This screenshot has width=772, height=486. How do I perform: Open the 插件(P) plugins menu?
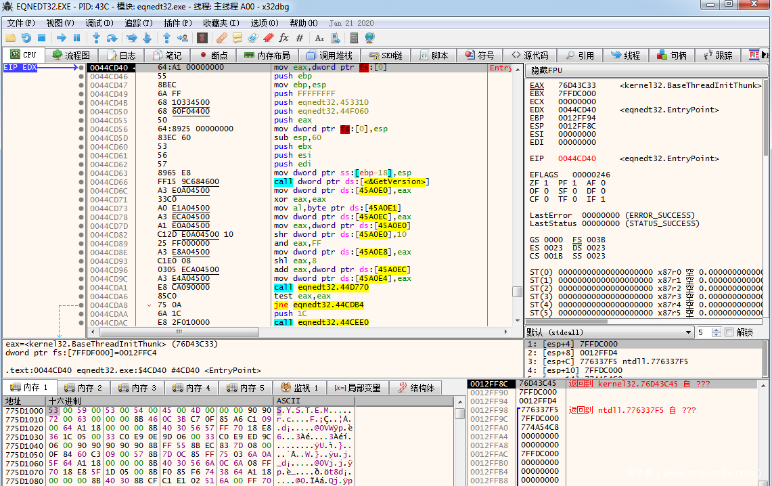point(177,22)
